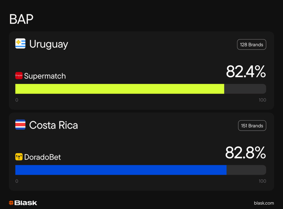Click the BAP title

pyautogui.click(x=21, y=19)
